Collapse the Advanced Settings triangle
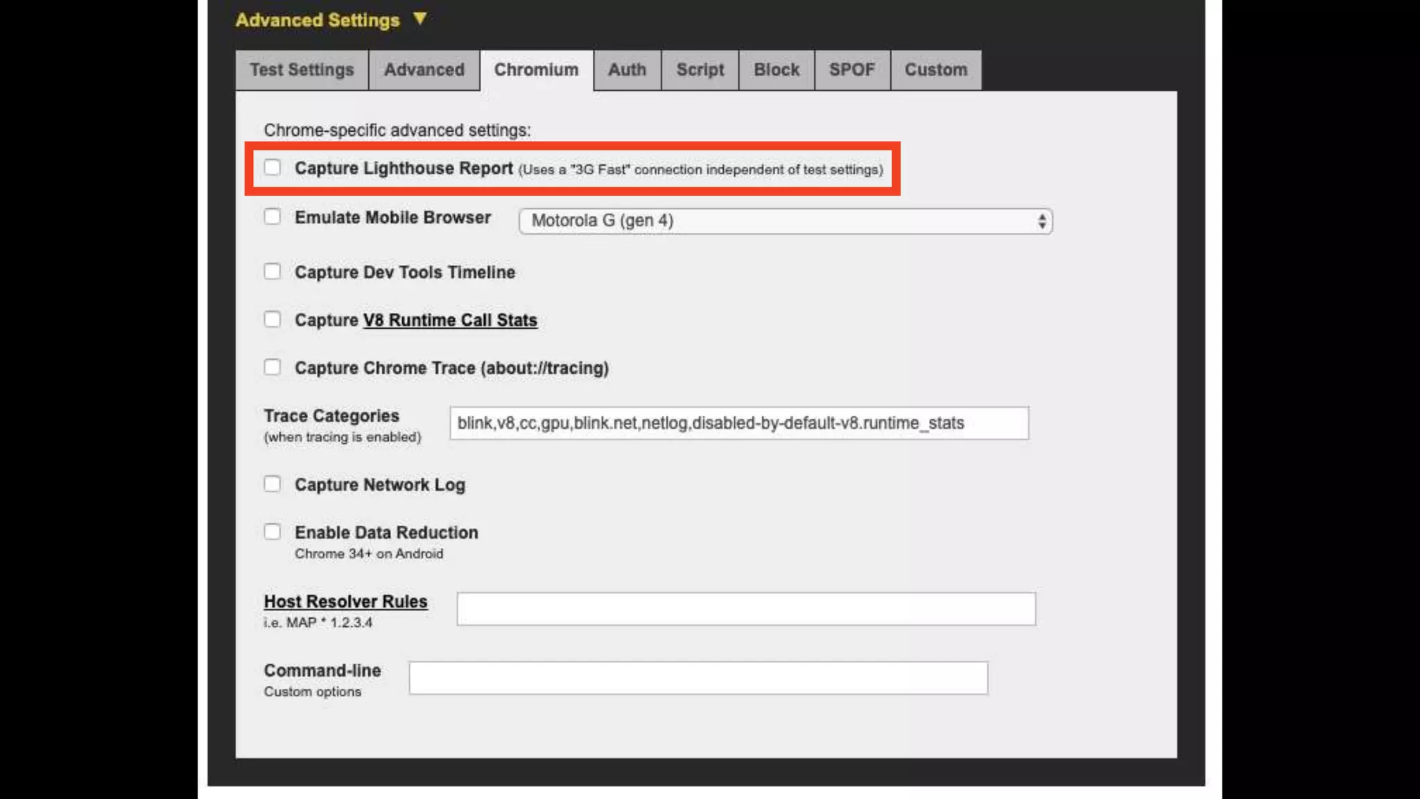 (419, 19)
